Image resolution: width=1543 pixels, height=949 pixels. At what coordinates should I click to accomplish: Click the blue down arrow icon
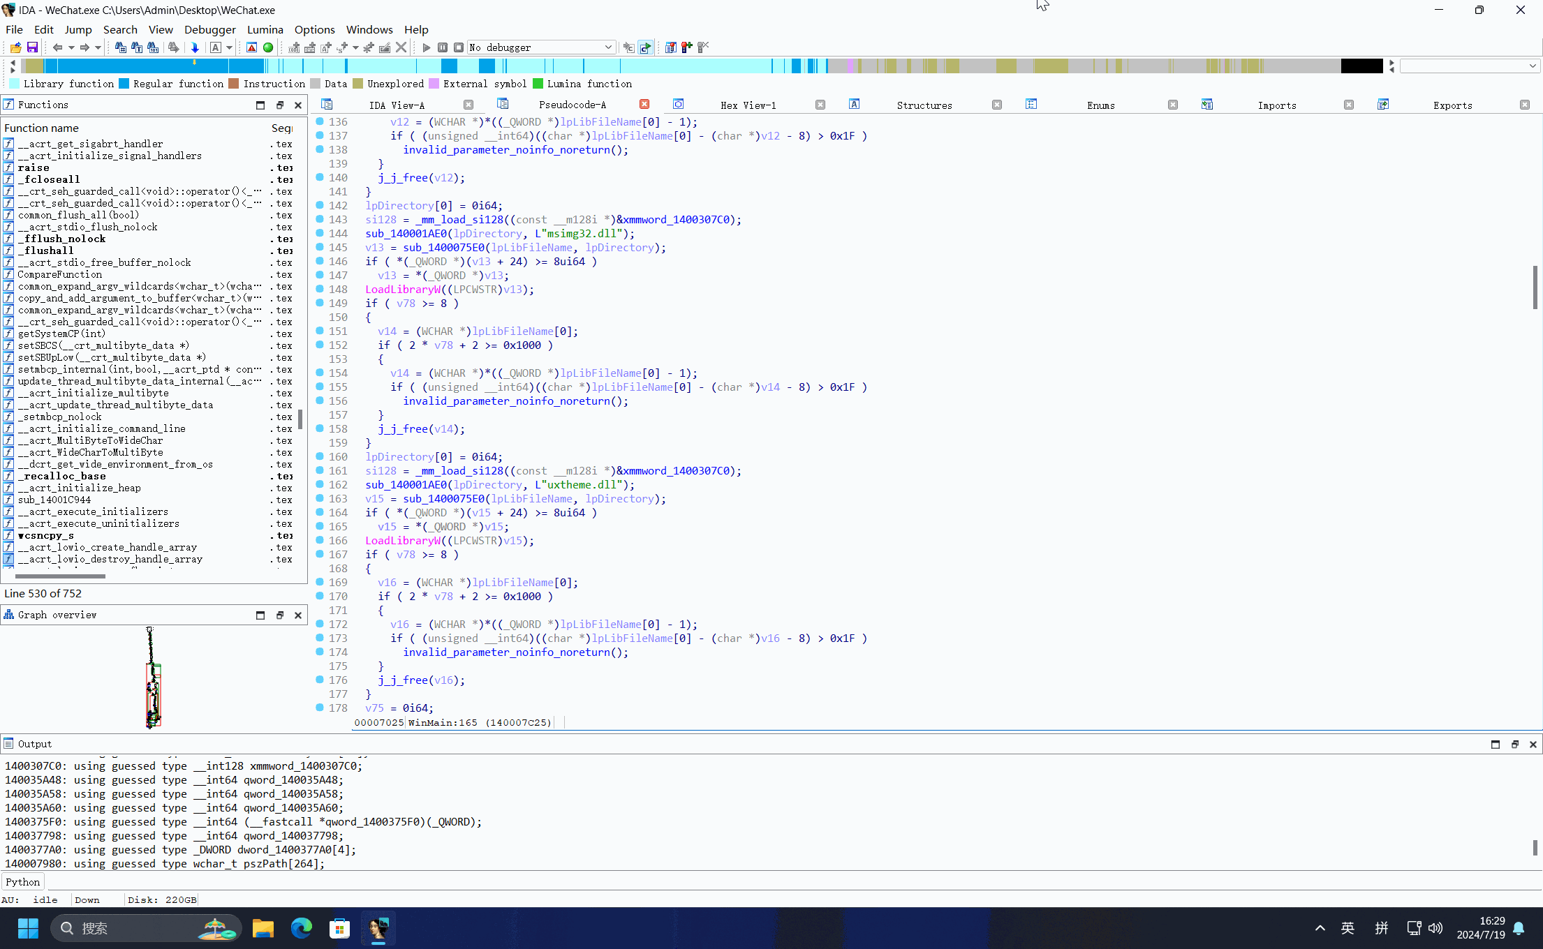tap(195, 47)
